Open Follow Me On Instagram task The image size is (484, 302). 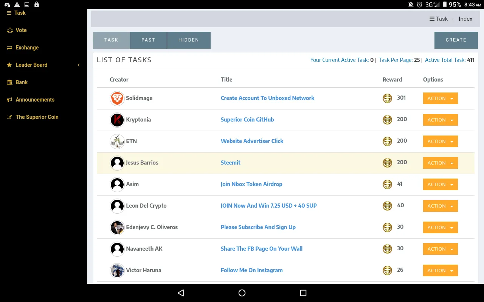point(252,270)
